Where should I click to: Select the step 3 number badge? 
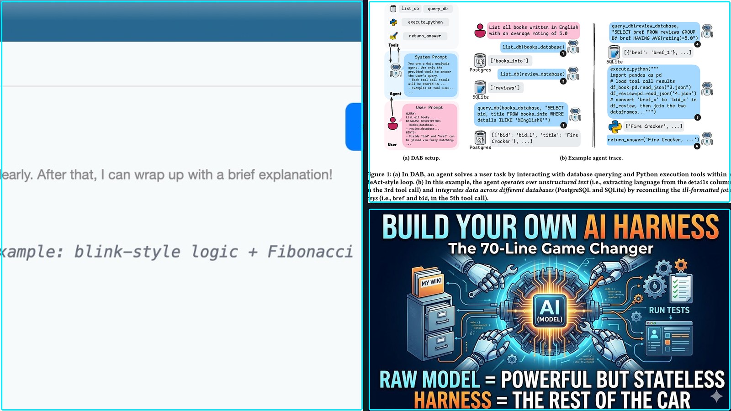coord(563,125)
